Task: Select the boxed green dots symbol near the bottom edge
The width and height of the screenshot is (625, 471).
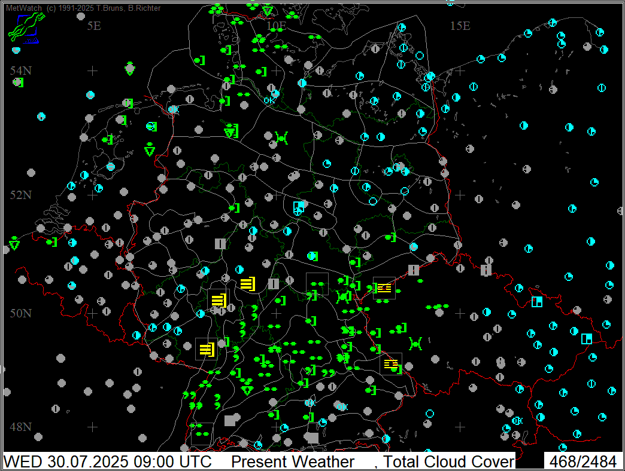Action: point(202,434)
